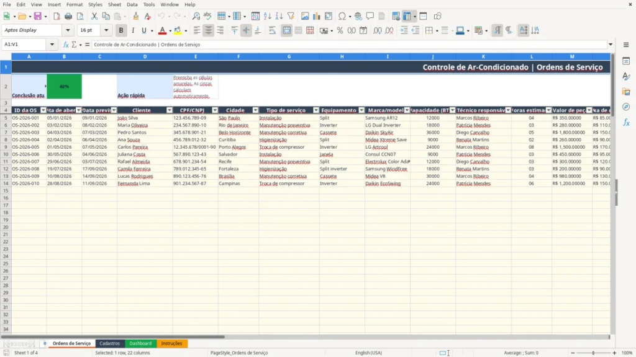Select column header G

[289, 56]
